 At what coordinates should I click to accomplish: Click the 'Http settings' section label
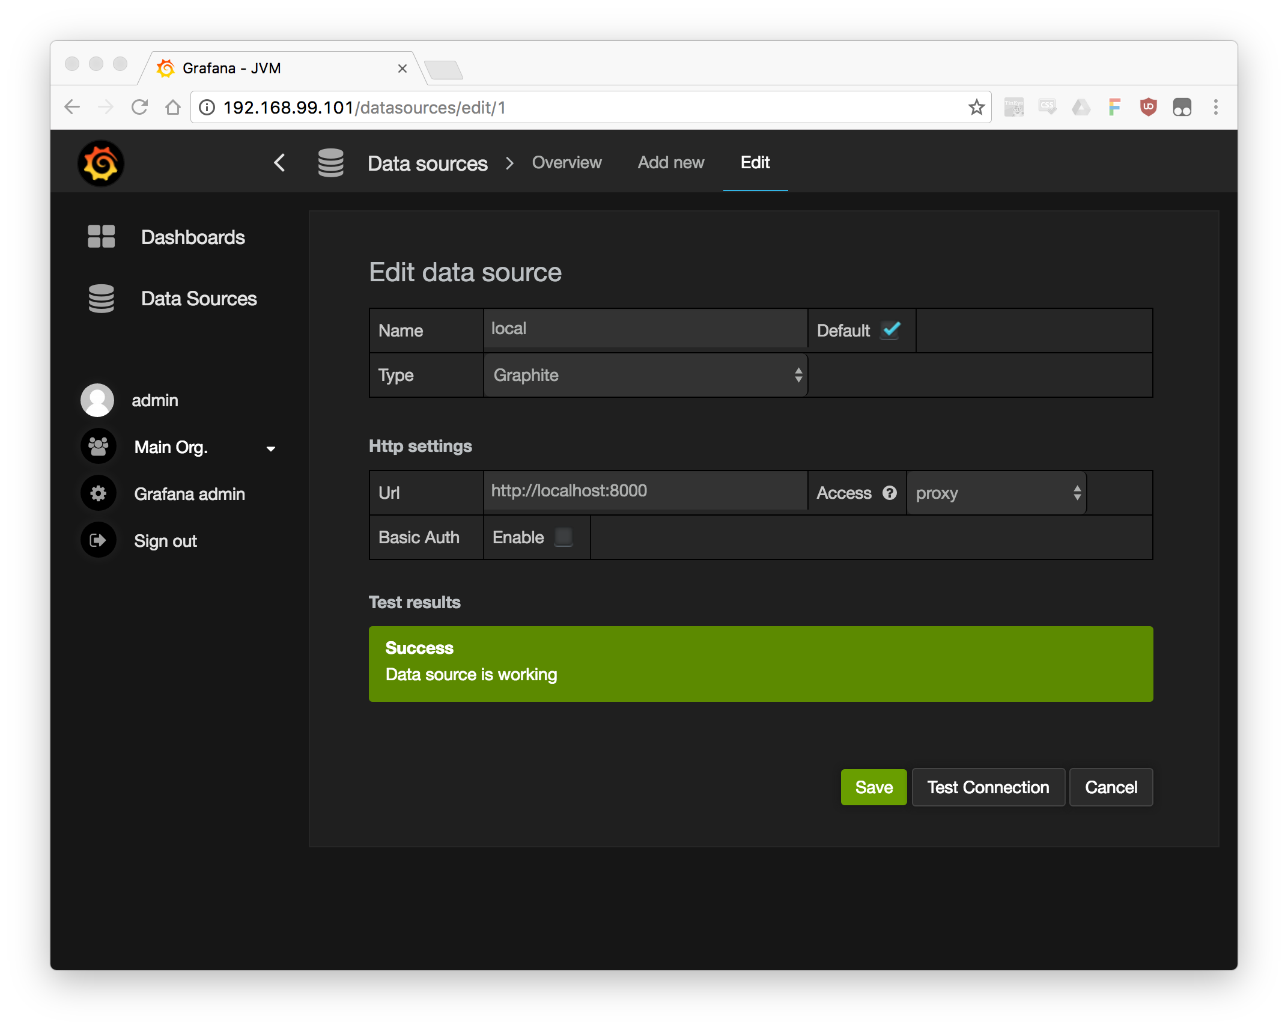(420, 446)
